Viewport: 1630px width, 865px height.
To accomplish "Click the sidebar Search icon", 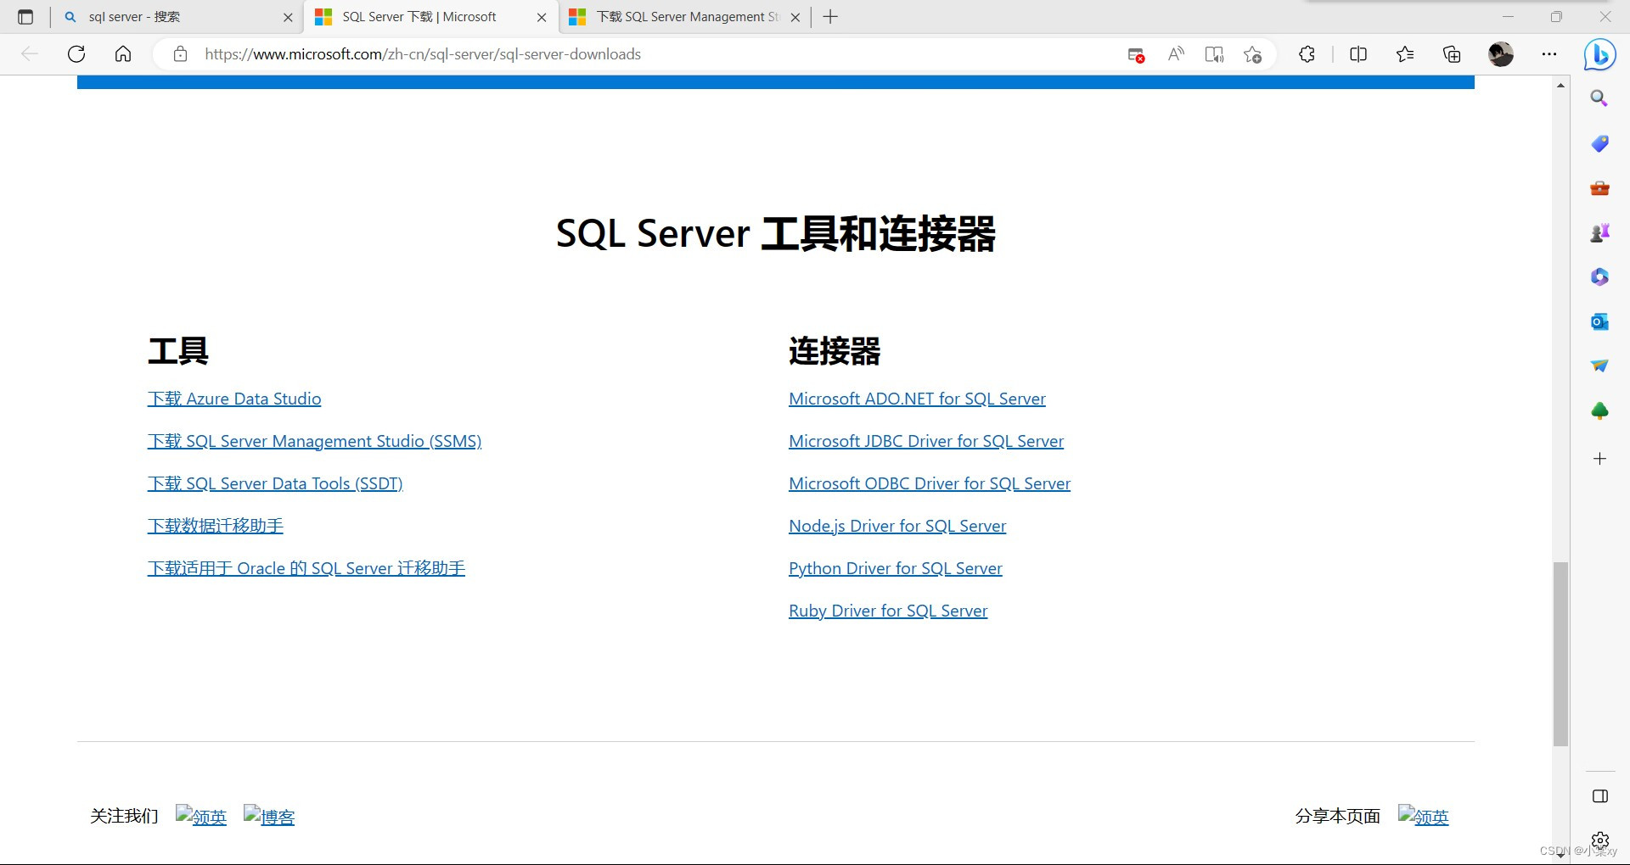I will tap(1599, 98).
